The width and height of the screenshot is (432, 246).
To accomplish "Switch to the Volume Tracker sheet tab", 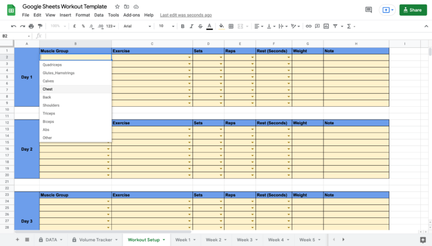I will pos(95,240).
